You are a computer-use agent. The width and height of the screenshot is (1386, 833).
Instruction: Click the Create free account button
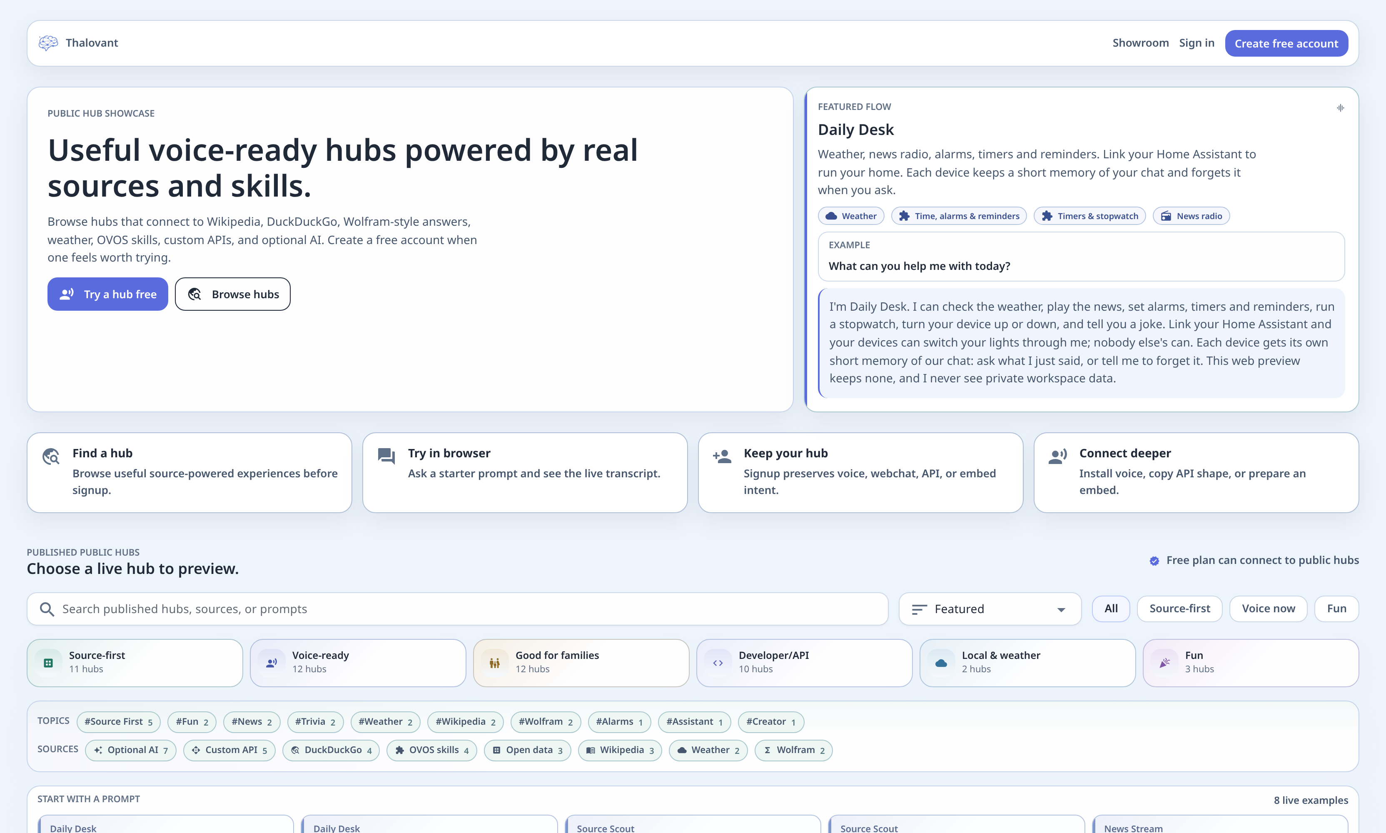(1286, 43)
